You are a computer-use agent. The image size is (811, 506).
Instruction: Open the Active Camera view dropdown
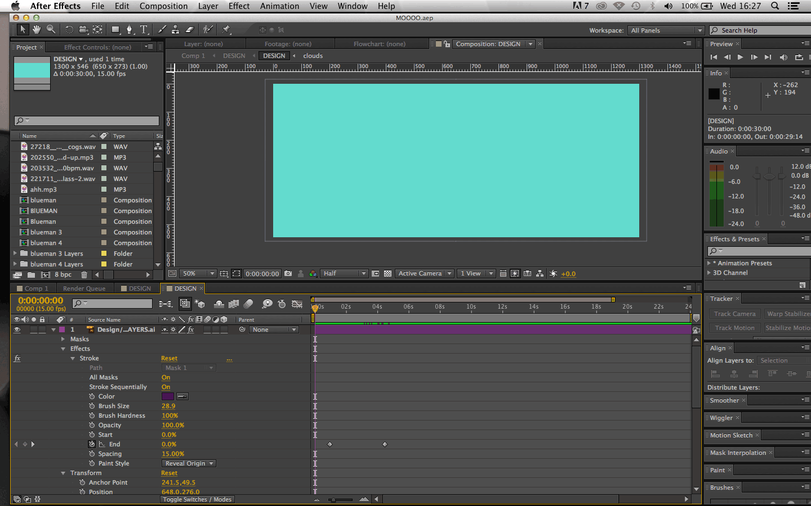point(425,274)
